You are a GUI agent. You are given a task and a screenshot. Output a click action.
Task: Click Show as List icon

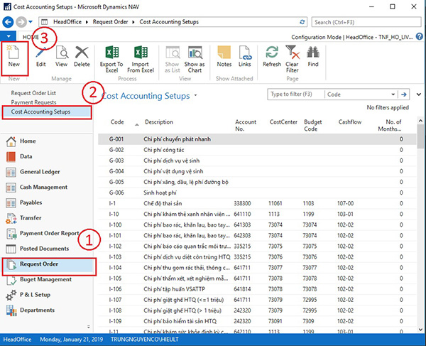(x=173, y=53)
